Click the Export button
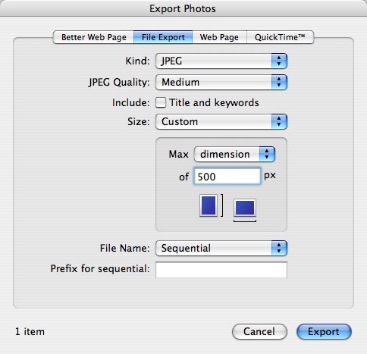 324,331
